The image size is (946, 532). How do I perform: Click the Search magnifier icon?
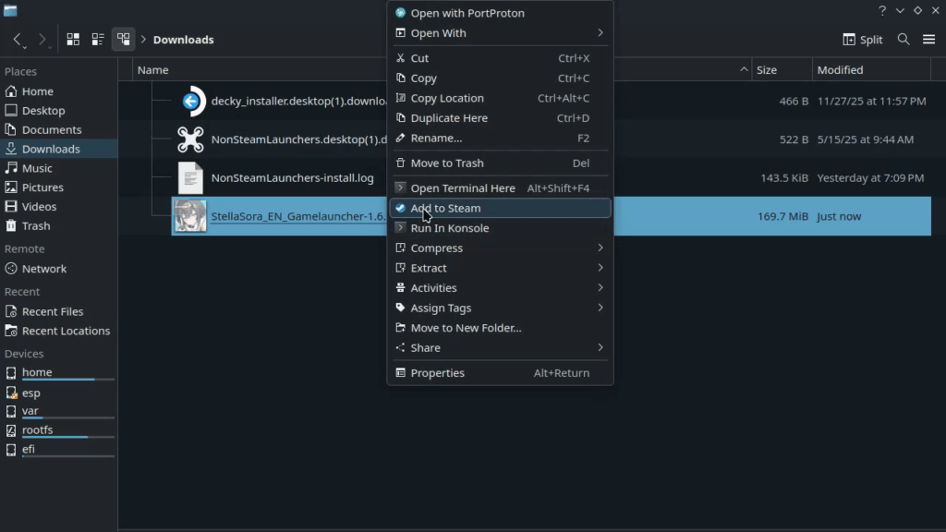point(904,40)
